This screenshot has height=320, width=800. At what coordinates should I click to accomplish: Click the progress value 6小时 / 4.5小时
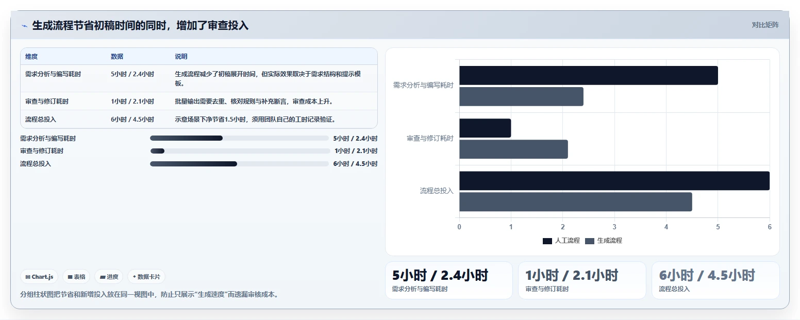(355, 164)
